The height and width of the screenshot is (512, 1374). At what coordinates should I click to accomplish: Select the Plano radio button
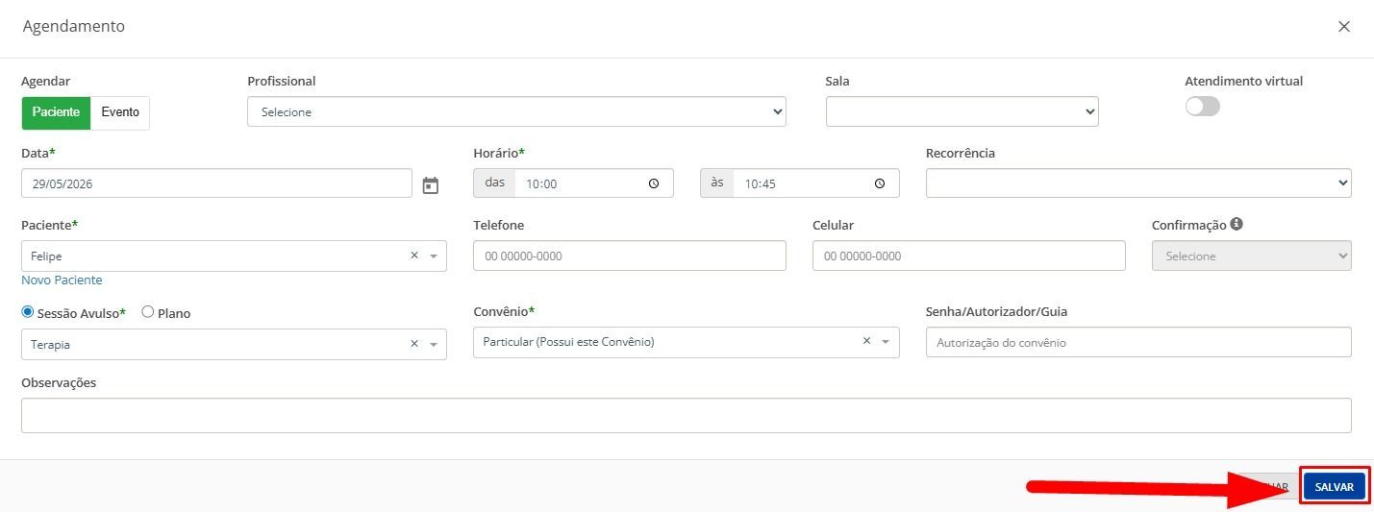point(148,312)
